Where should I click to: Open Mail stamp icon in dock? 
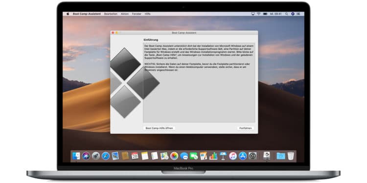[x=115, y=156]
